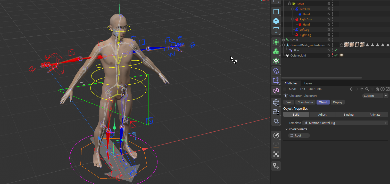
Task: Click the Object tab button
Action: pyautogui.click(x=323, y=102)
